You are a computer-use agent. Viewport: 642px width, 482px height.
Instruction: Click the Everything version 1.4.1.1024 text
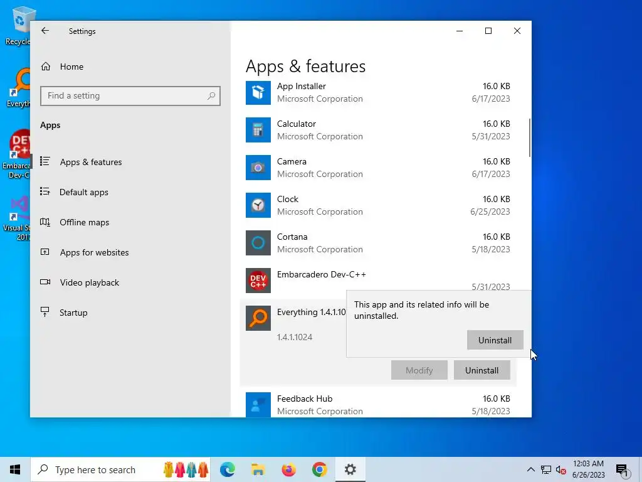(x=295, y=337)
